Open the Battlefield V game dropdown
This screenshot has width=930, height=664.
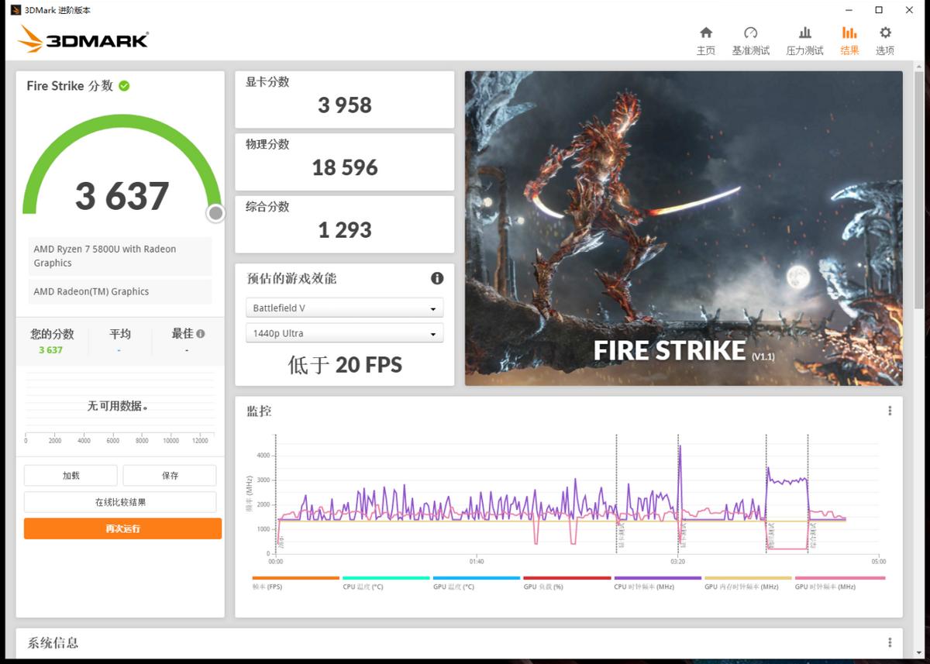click(344, 308)
